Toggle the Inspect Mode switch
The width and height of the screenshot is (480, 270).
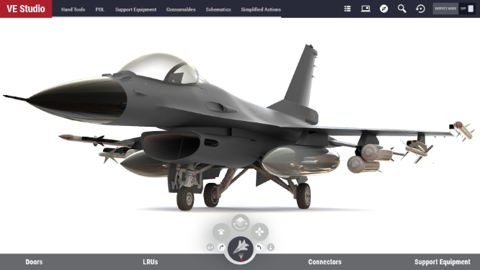click(467, 9)
